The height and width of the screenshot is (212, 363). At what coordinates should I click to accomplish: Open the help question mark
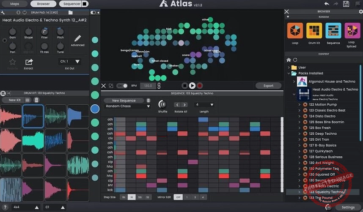tap(5, 207)
